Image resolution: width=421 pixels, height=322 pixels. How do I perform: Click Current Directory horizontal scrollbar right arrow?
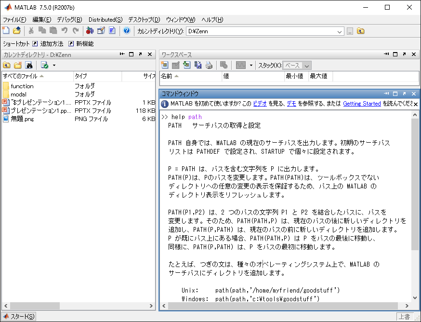click(151, 306)
